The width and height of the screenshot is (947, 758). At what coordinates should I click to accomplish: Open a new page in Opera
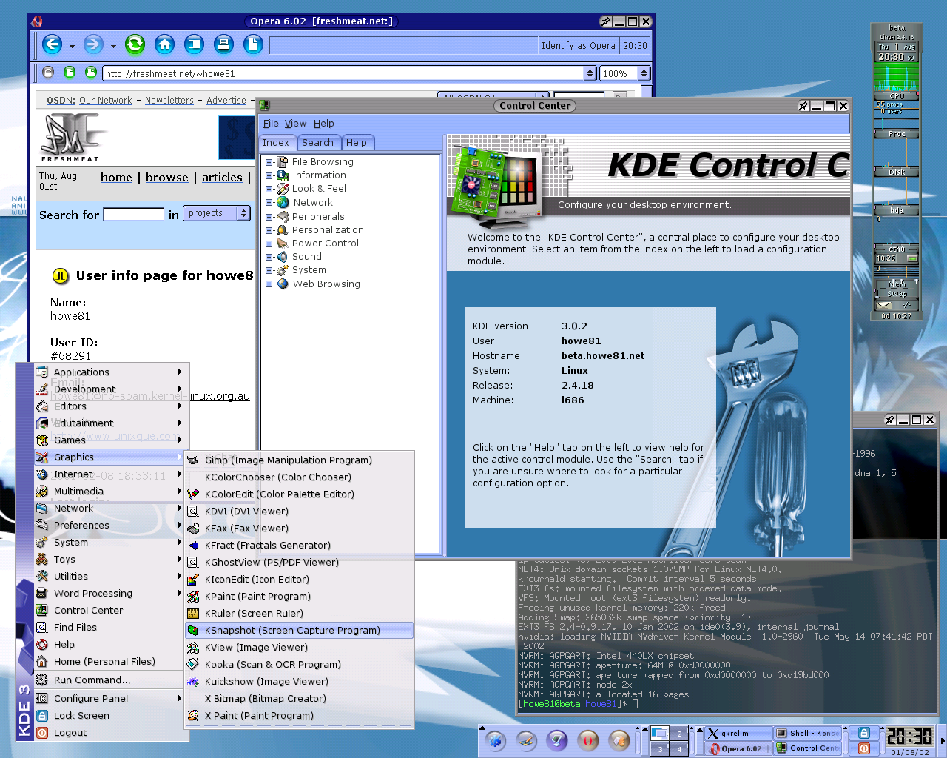pos(253,45)
